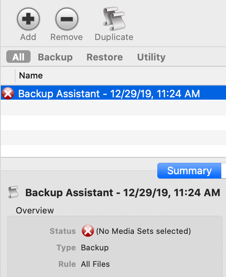226x277 pixels.
Task: Click scroll icon next to script title
Action: coord(13,192)
